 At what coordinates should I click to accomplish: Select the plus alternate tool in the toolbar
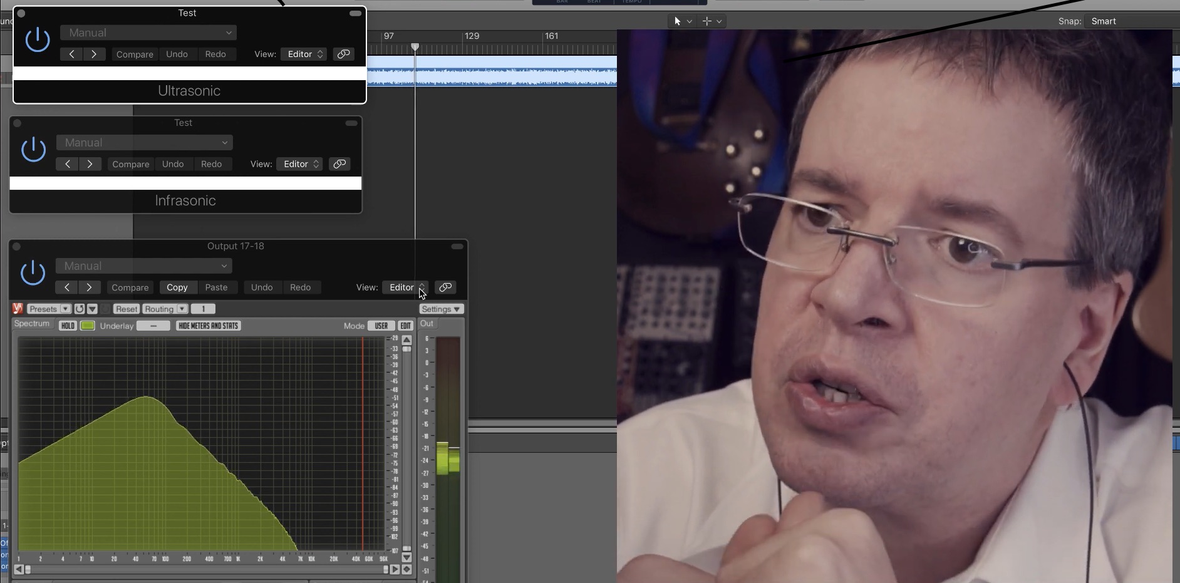[706, 21]
